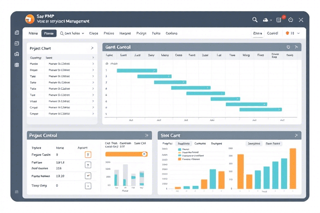The width and height of the screenshot is (320, 213).
Task: Click the orange slider handle in Project Control
Action: point(145,154)
